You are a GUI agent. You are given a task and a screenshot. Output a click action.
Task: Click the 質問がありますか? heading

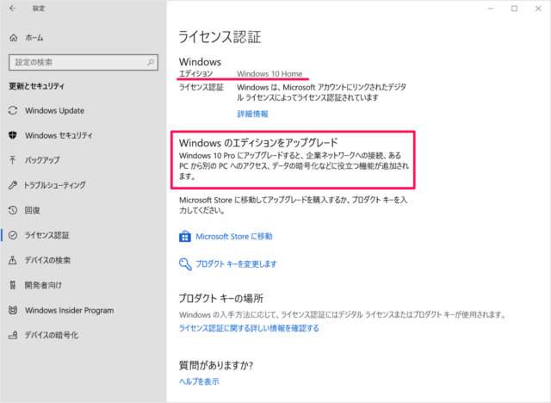point(216,365)
